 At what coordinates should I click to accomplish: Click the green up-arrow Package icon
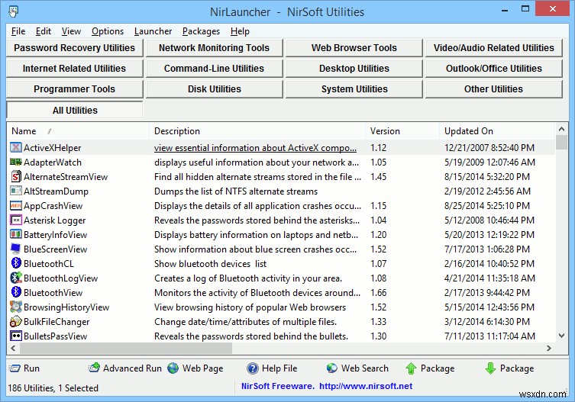(411, 368)
